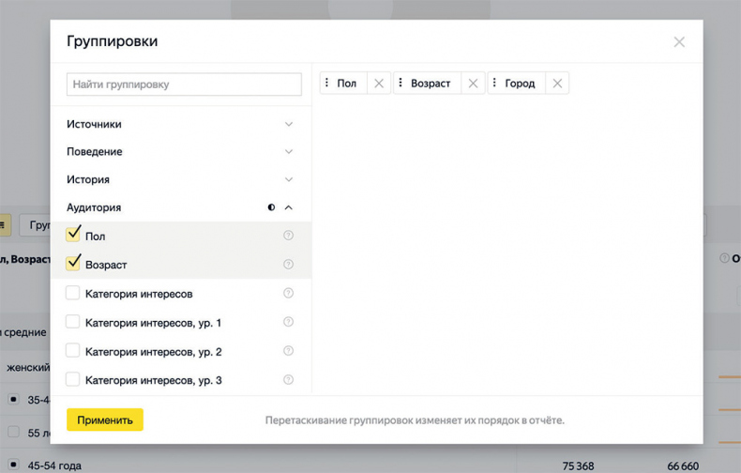Remove the Пол grouping chip

(x=379, y=84)
